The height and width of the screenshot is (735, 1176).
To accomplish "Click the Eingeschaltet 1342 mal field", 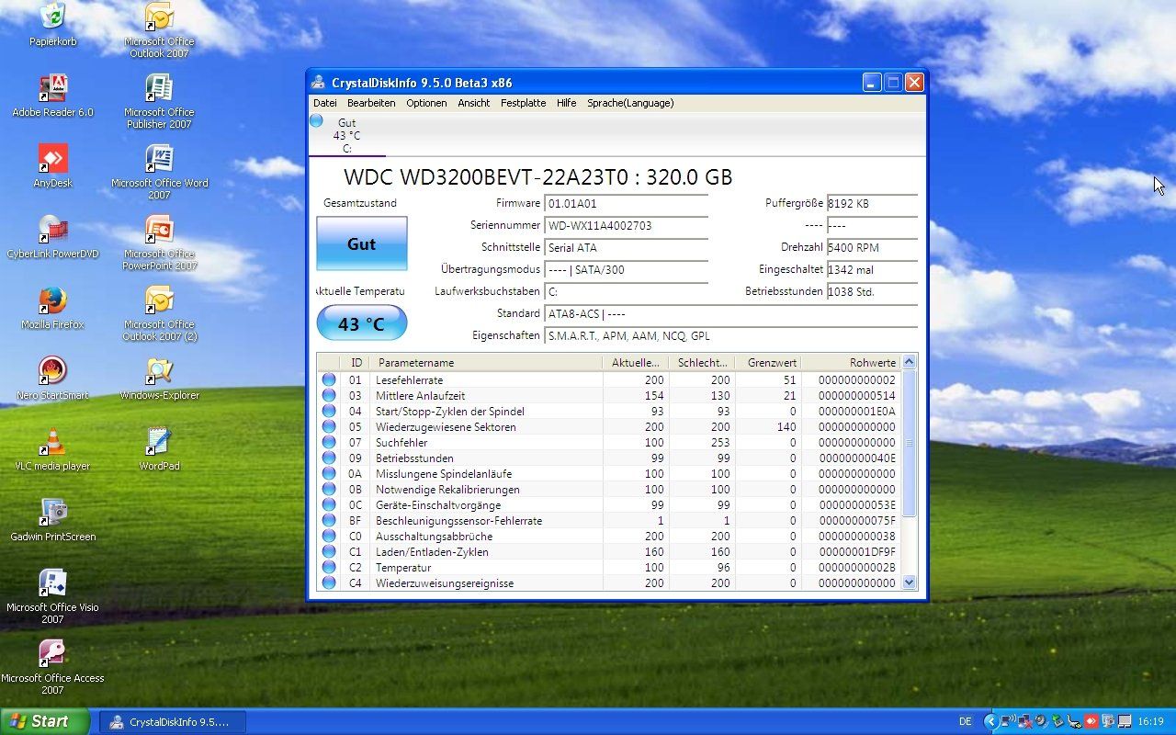I will click(872, 270).
